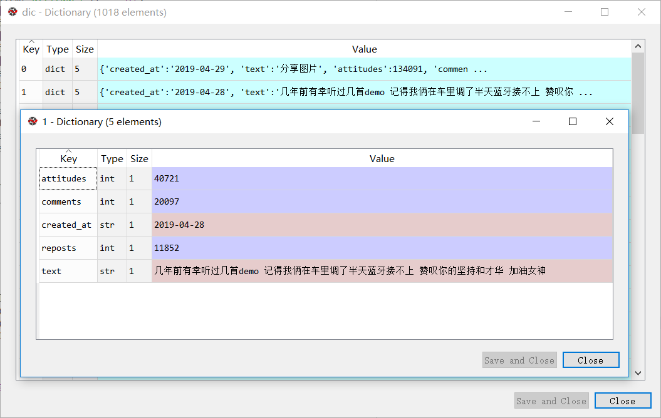The height and width of the screenshot is (418, 661).
Task: Minimize the inner 1 - Dictionary window
Action: 536,121
